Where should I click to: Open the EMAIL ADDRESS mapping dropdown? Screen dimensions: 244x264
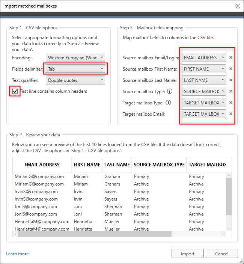pos(204,57)
